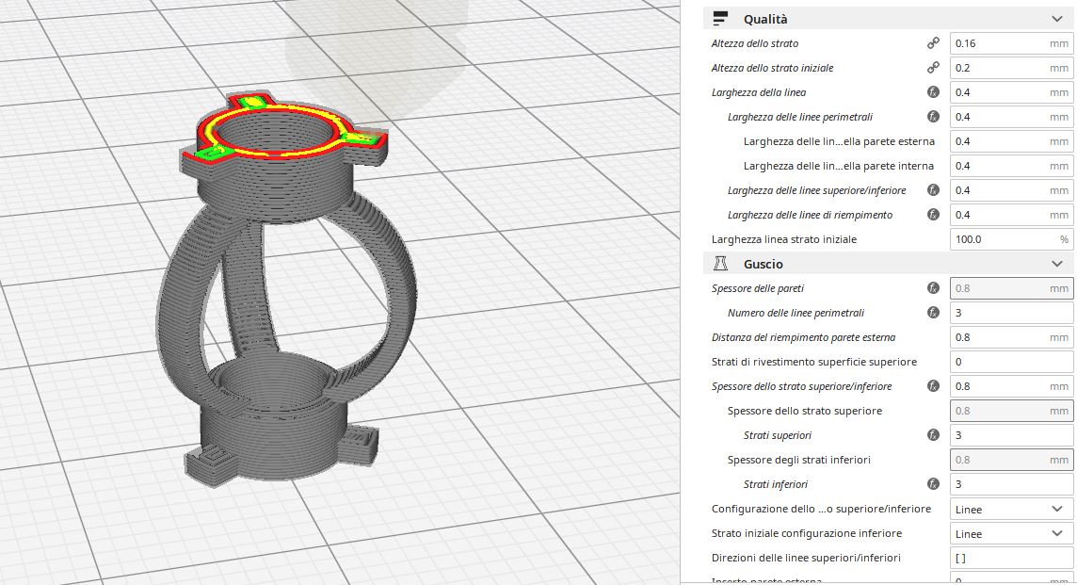Edit the Larghezza della linea value field
Screen dimensions: 1077x585
1011,92
